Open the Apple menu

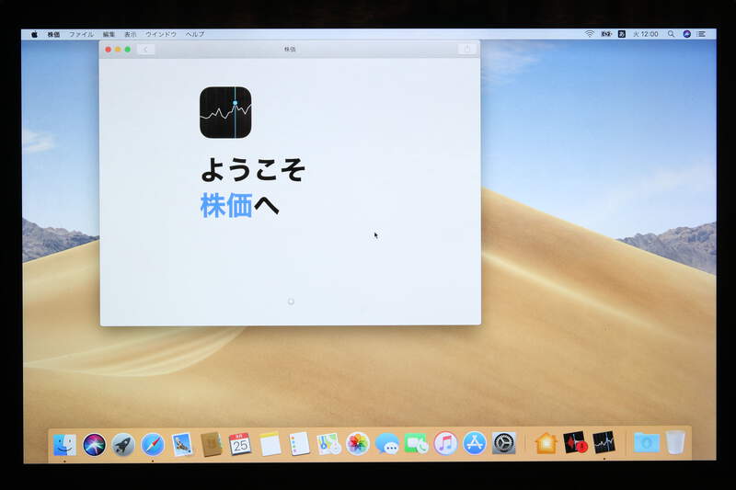[34, 34]
